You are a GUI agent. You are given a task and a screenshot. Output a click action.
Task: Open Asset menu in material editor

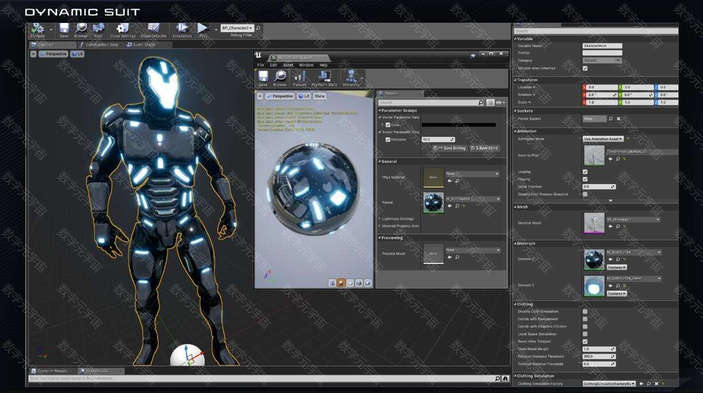pos(288,65)
